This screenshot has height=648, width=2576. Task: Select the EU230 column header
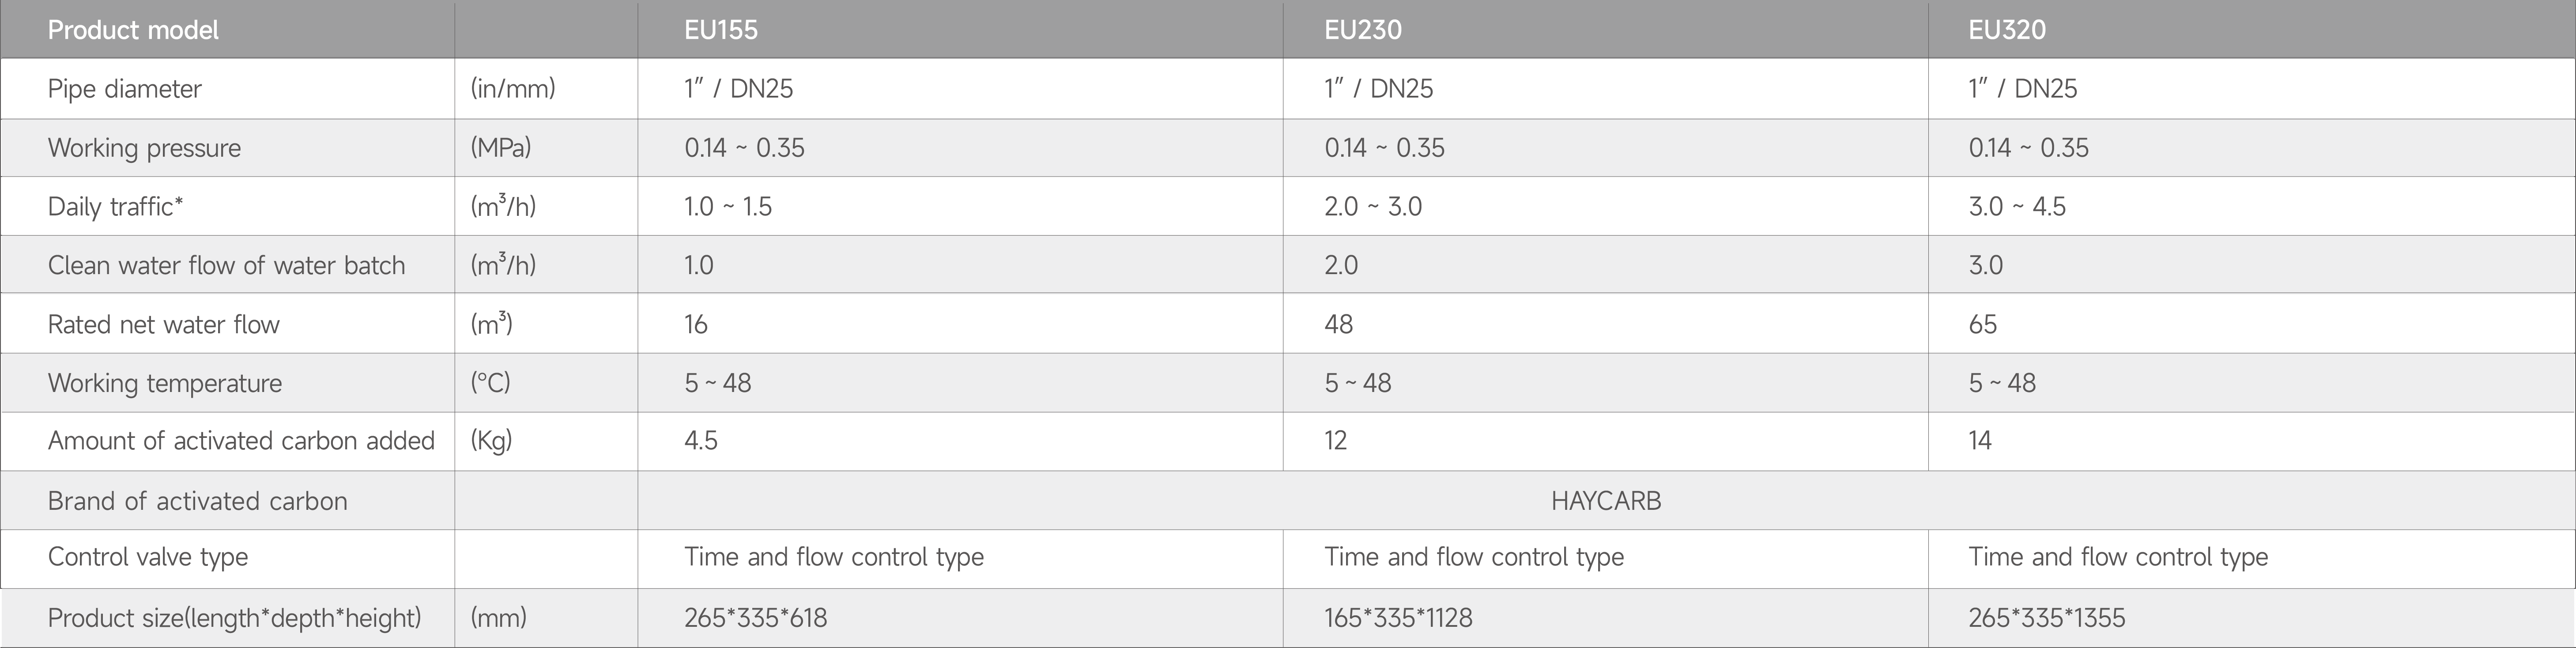pyautogui.click(x=1363, y=30)
